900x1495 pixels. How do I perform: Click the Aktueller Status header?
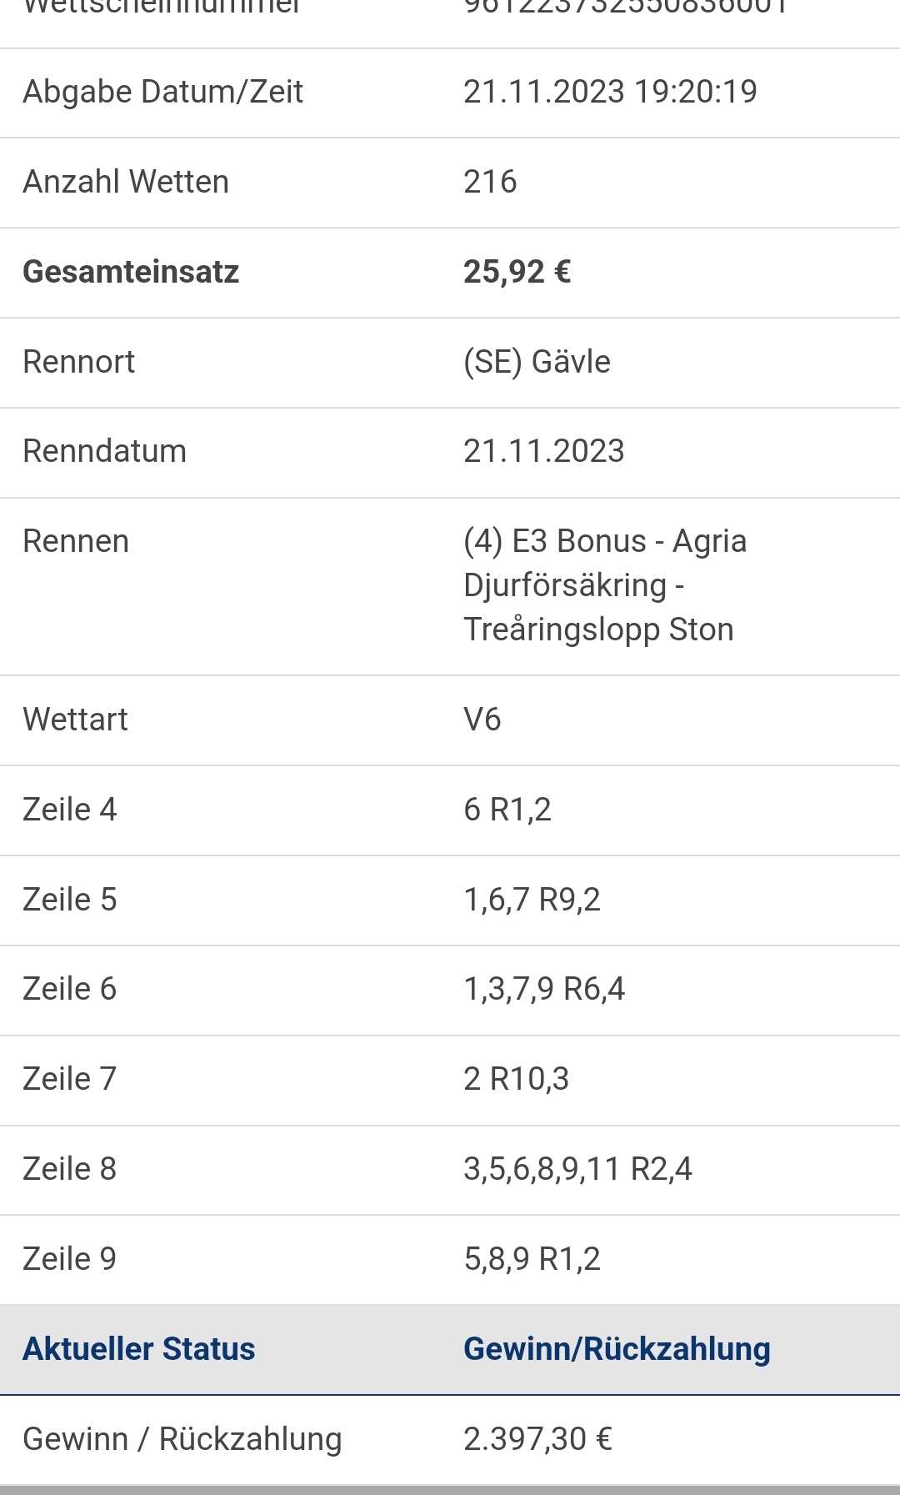point(138,1349)
